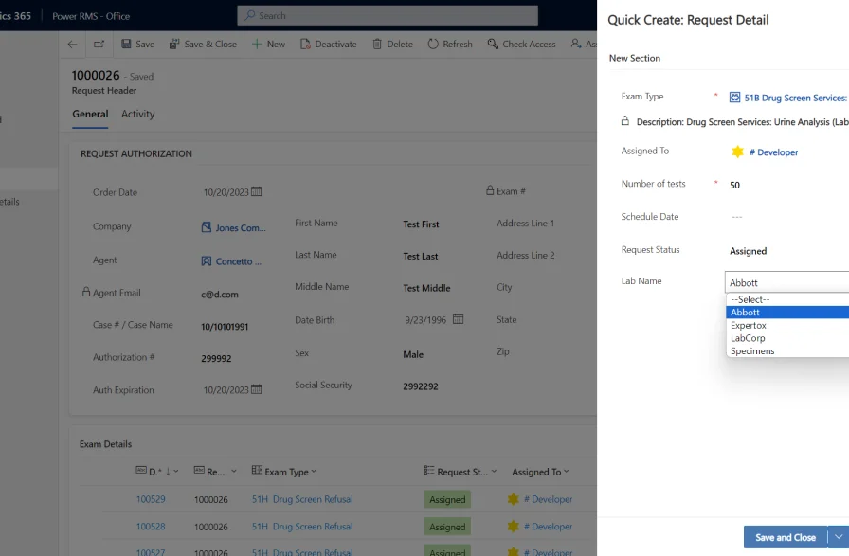Screen dimensions: 849x556
Task: Choose Expertox in the dropdown list
Action: pyautogui.click(x=748, y=325)
